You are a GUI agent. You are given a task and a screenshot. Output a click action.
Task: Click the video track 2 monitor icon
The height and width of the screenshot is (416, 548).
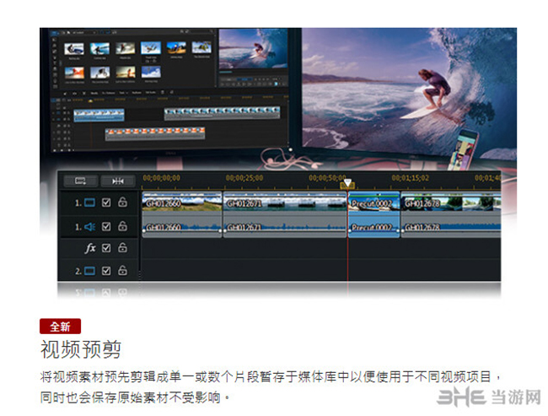tap(90, 271)
